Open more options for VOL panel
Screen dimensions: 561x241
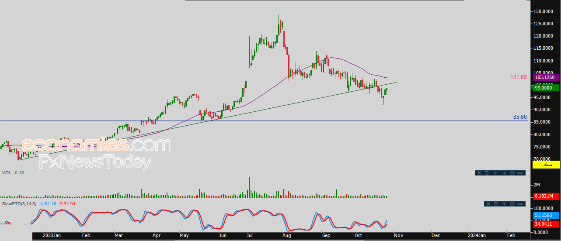pos(520,173)
